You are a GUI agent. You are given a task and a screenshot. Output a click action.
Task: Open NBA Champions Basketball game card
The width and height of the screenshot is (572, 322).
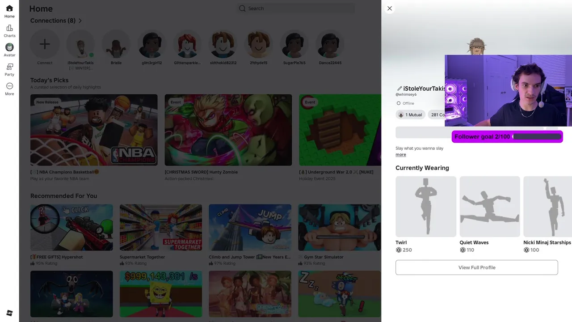coord(94,130)
